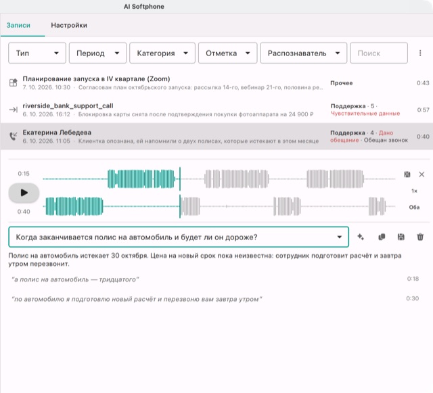The height and width of the screenshot is (393, 433).
Task: Save the question with the disk icon
Action: coord(401,237)
